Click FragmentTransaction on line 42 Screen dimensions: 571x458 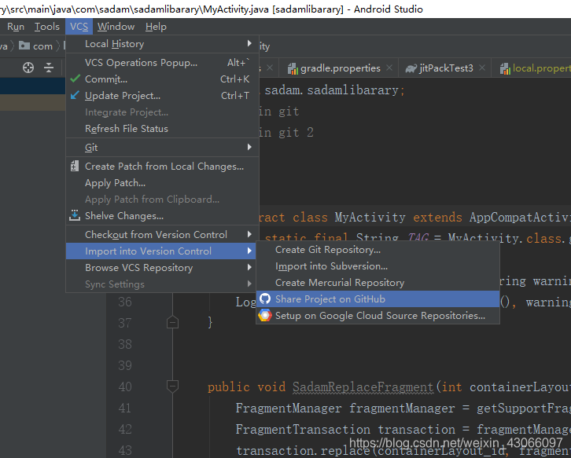pos(303,429)
